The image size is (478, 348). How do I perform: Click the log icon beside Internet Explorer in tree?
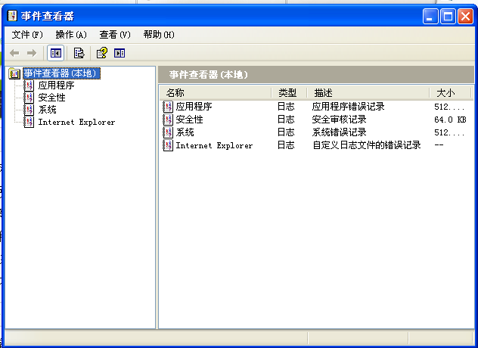click(29, 122)
